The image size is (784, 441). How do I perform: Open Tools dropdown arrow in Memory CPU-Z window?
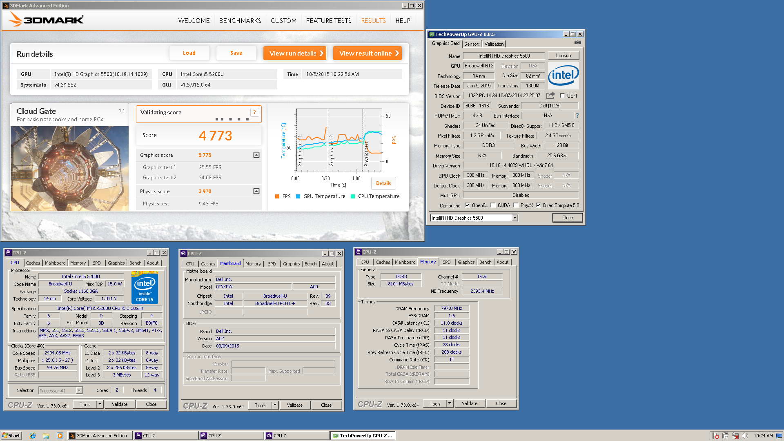coord(449,403)
